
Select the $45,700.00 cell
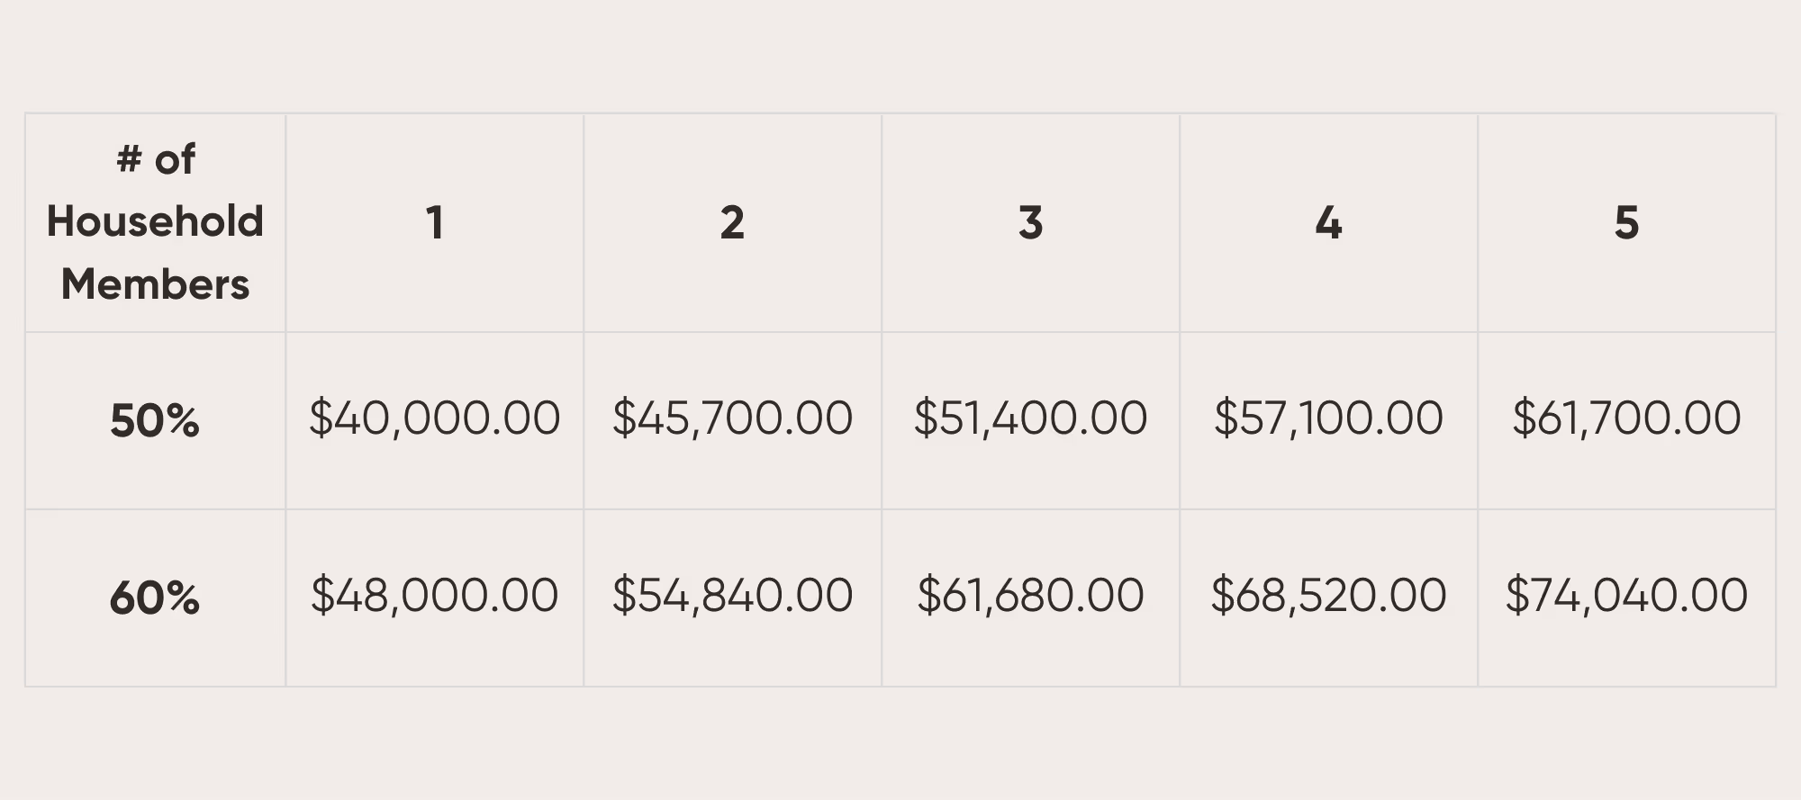pos(733,420)
